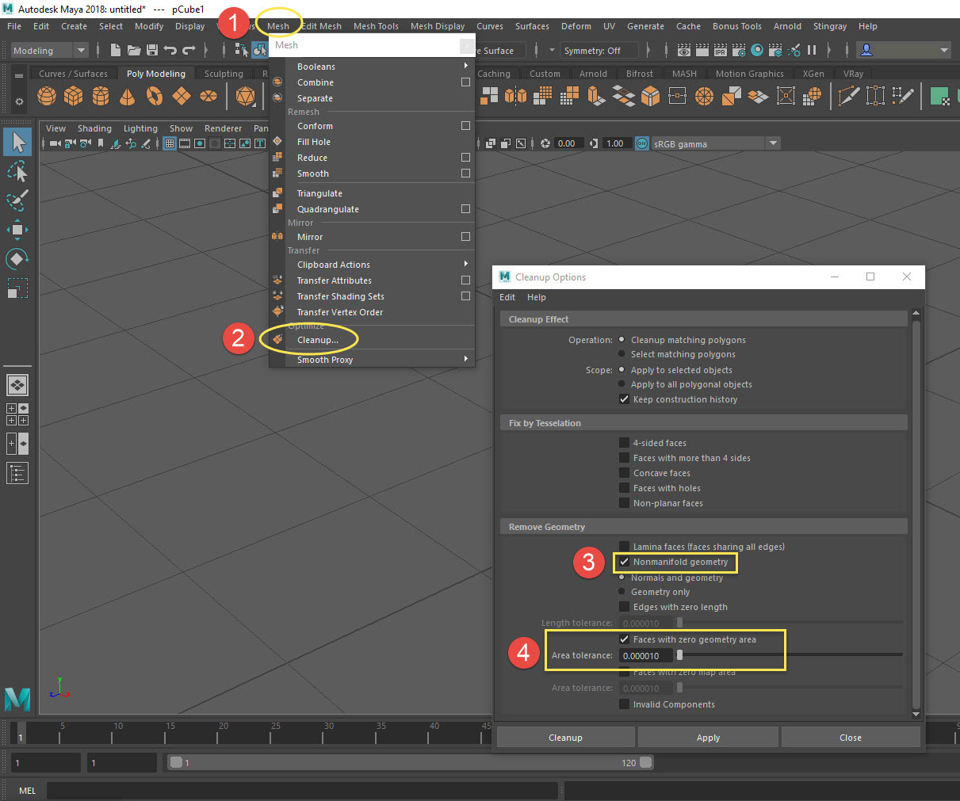
Task: Open the Combine options box
Action: click(465, 82)
